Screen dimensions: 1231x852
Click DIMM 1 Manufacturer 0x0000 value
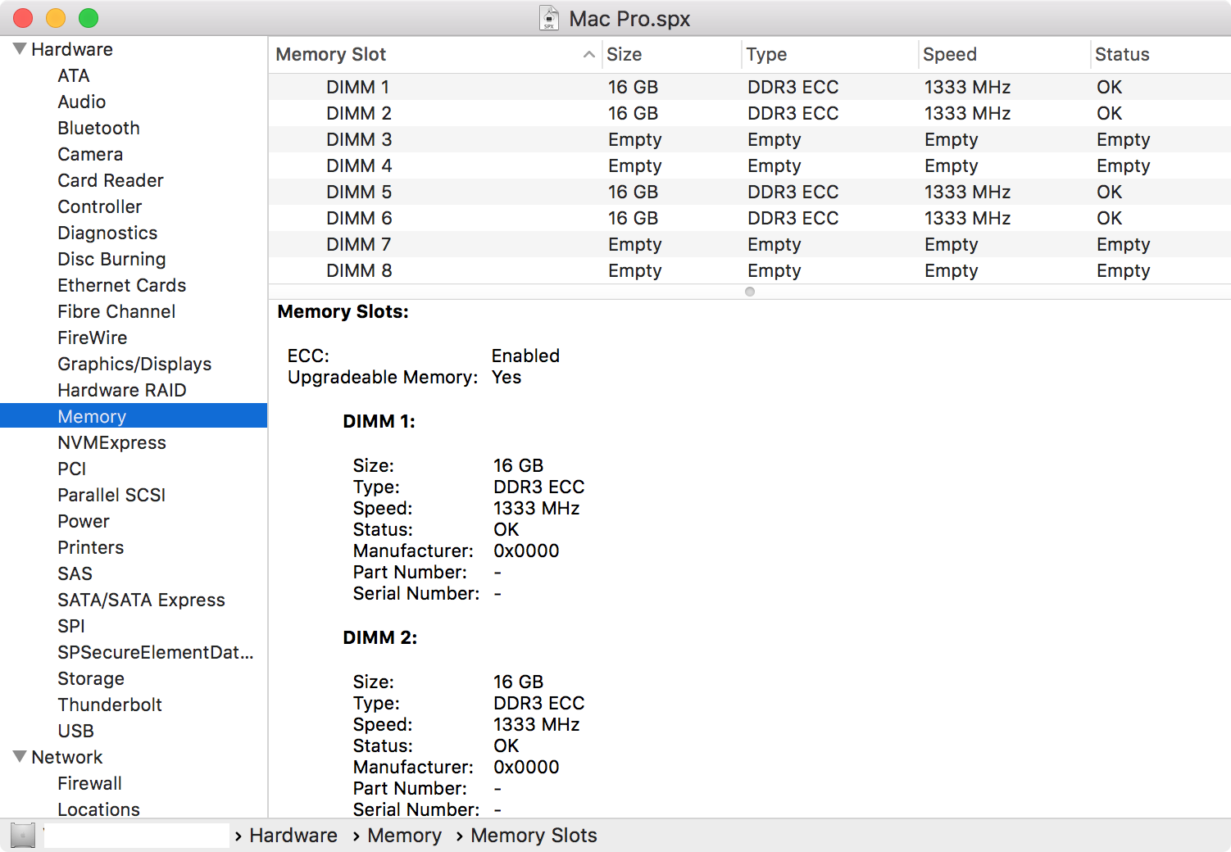coord(526,551)
